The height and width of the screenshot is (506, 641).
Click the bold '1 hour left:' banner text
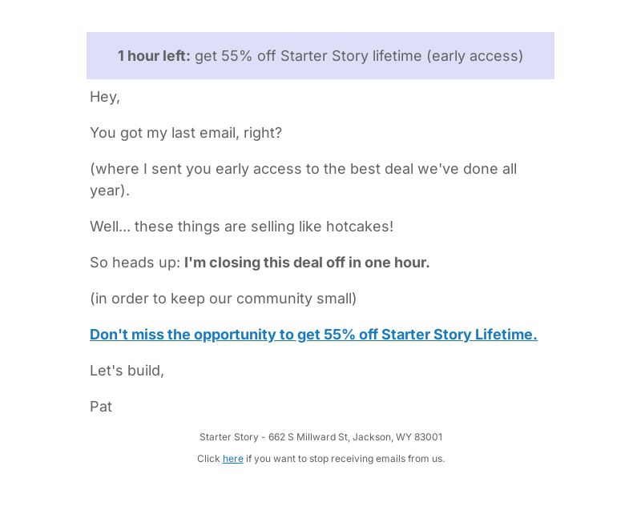[x=154, y=56]
